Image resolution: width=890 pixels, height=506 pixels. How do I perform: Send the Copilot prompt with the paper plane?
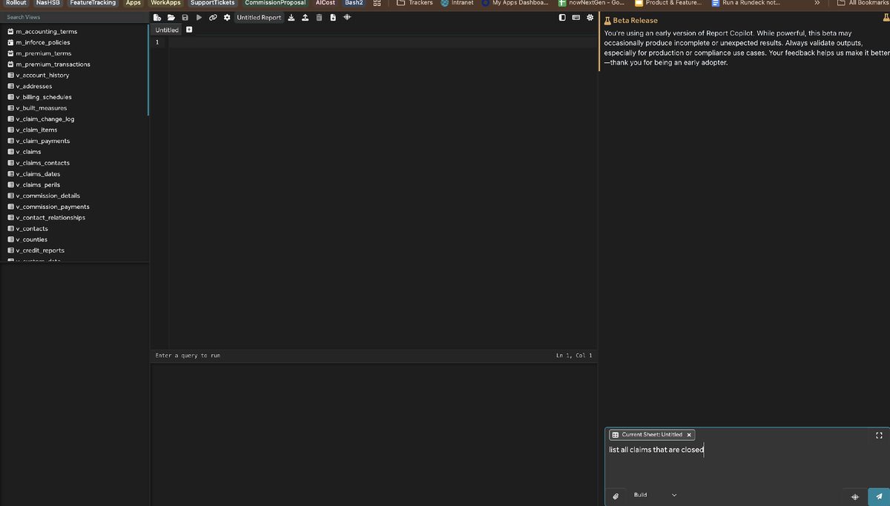879,496
